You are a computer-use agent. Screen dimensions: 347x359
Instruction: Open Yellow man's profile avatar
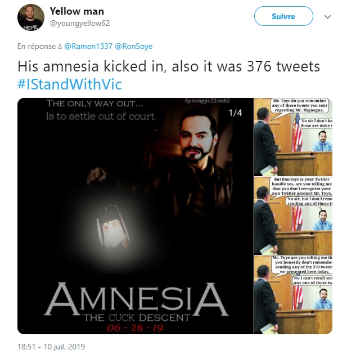click(x=31, y=17)
